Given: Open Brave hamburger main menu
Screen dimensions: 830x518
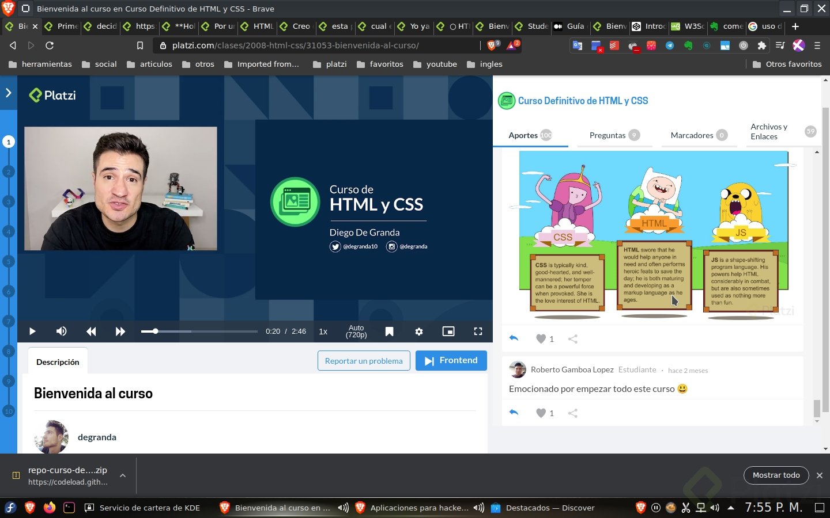Looking at the screenshot, I should (817, 45).
